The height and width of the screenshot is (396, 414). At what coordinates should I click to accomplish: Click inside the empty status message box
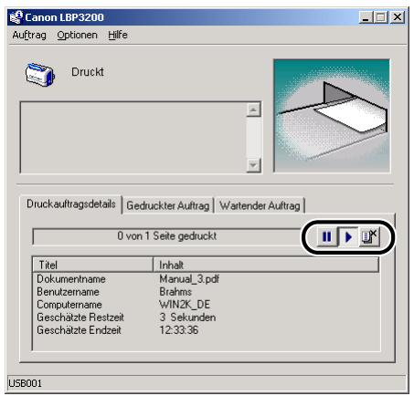133,138
